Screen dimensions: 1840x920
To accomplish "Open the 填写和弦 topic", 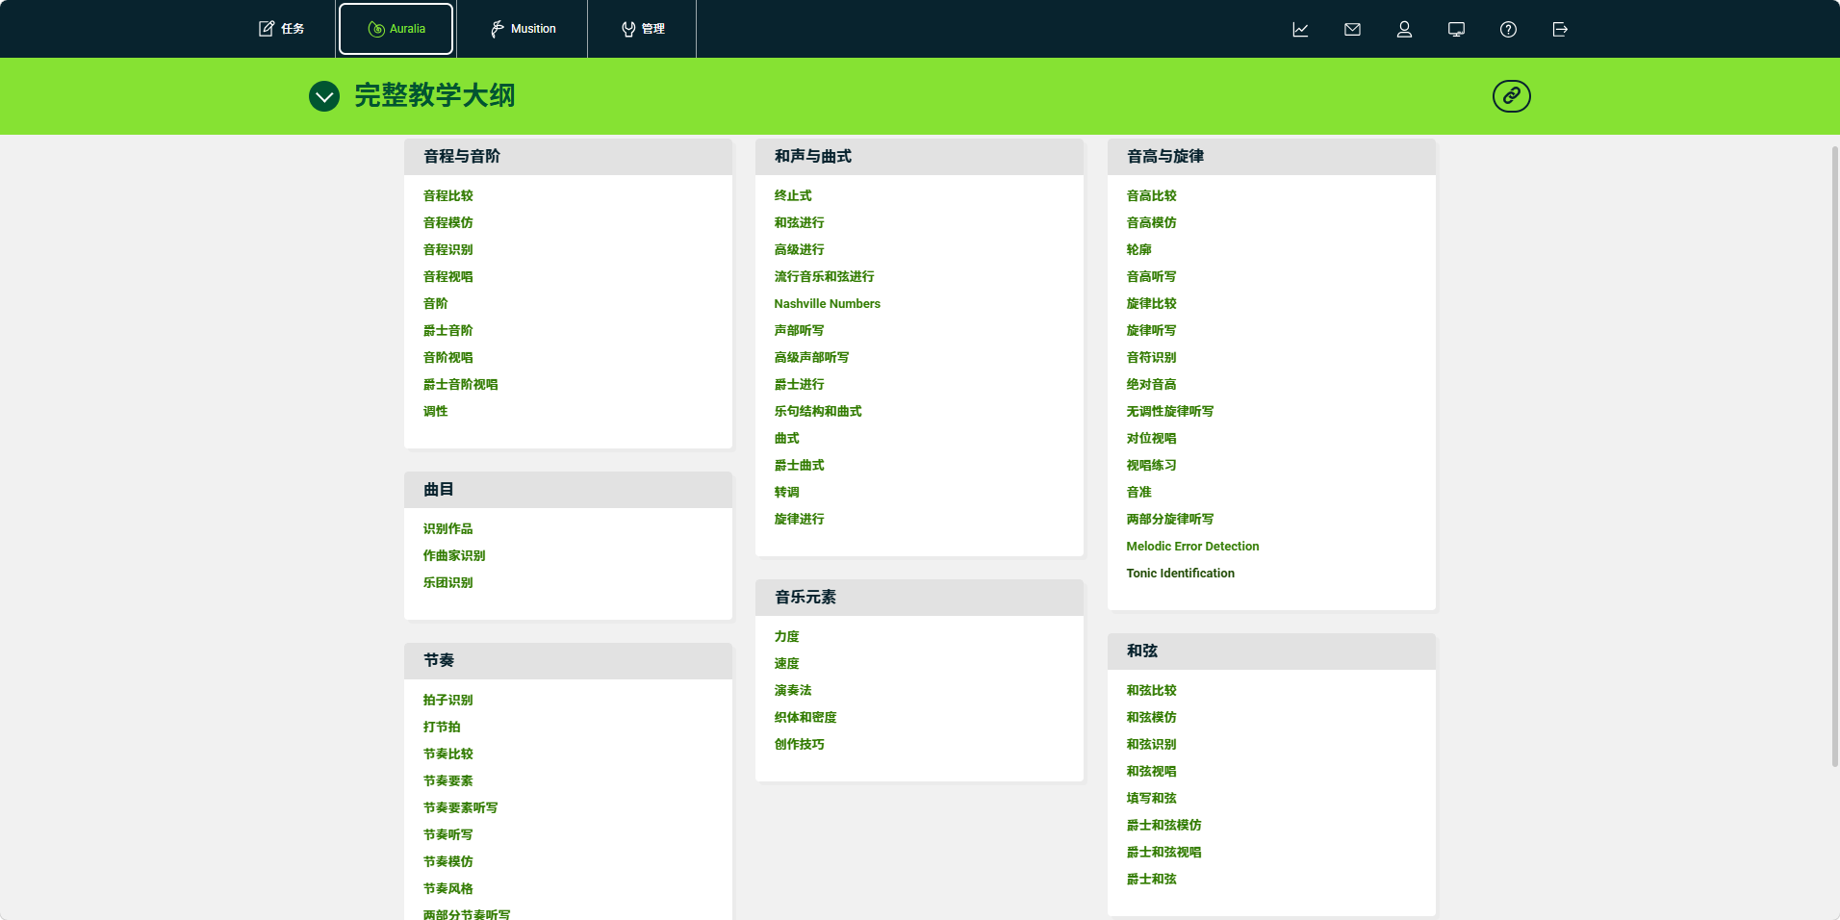I will point(1152,798).
